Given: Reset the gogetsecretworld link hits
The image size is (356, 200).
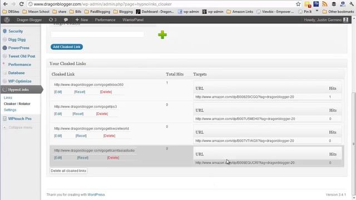Looking at the screenshot, I should [81, 136].
